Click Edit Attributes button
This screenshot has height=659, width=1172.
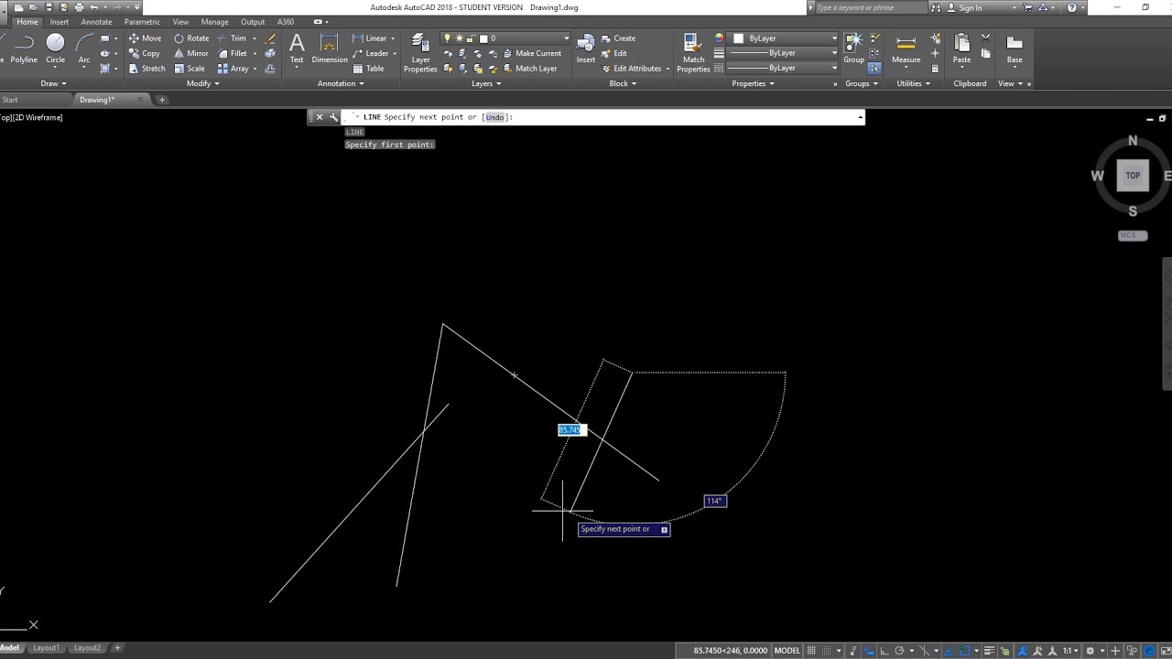[632, 69]
